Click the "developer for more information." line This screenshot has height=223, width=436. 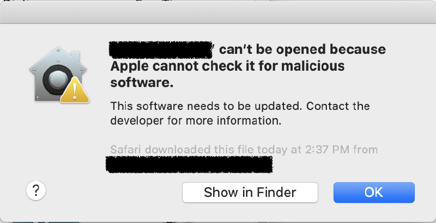[196, 121]
